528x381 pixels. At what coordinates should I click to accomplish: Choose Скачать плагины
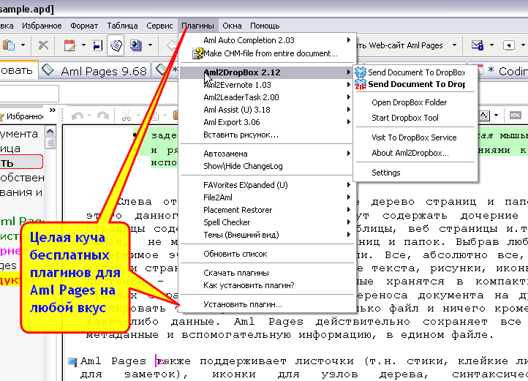pos(268,273)
